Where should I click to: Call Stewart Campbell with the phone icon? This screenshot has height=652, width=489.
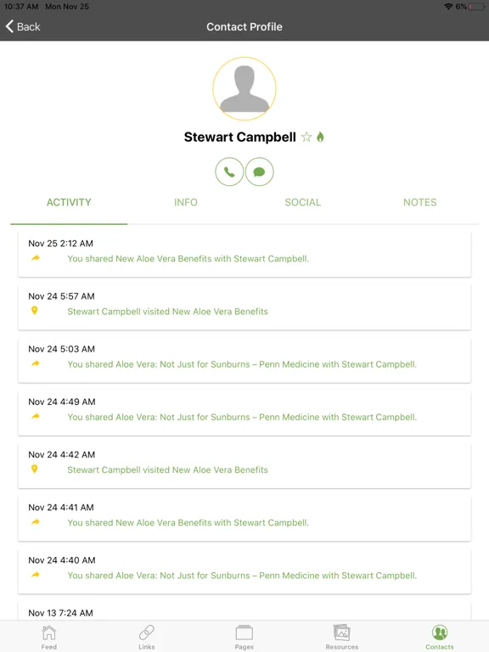coord(229,171)
